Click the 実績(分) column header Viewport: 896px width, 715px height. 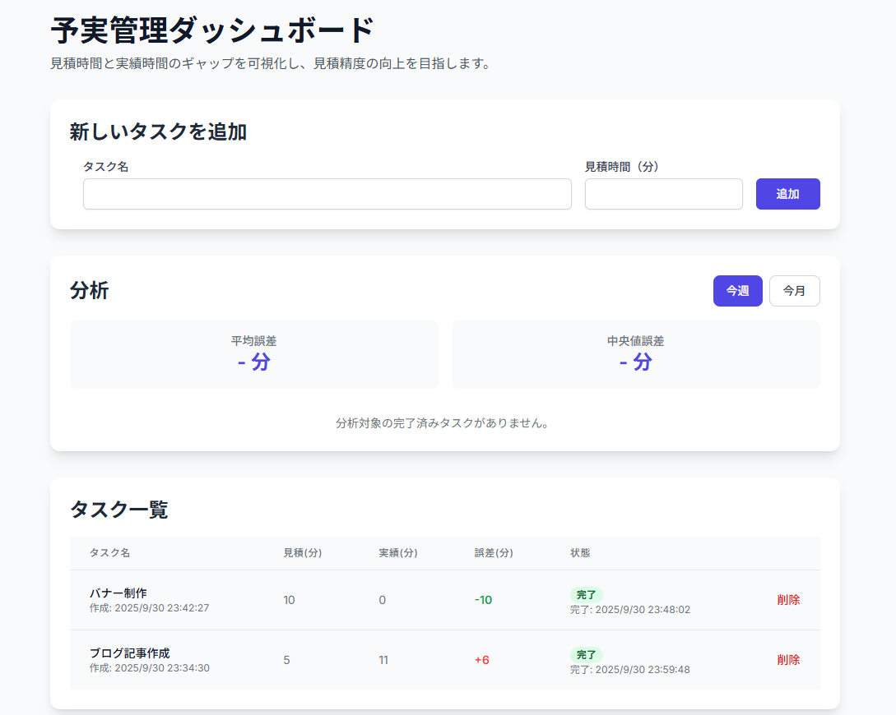[397, 553]
